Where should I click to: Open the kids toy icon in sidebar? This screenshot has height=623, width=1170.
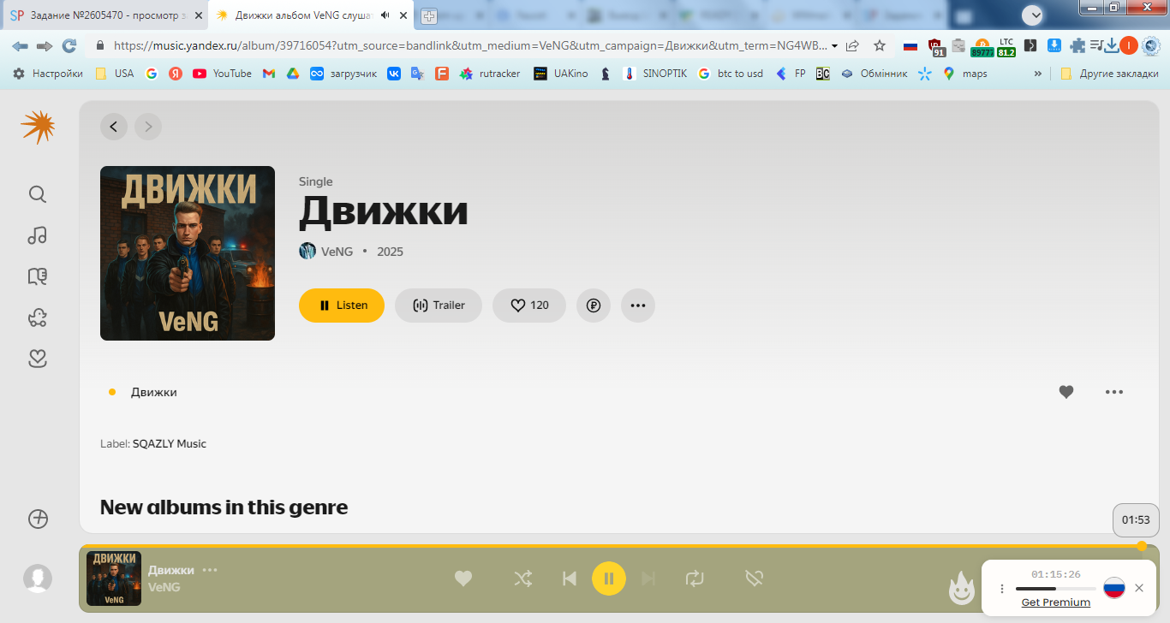pos(38,317)
